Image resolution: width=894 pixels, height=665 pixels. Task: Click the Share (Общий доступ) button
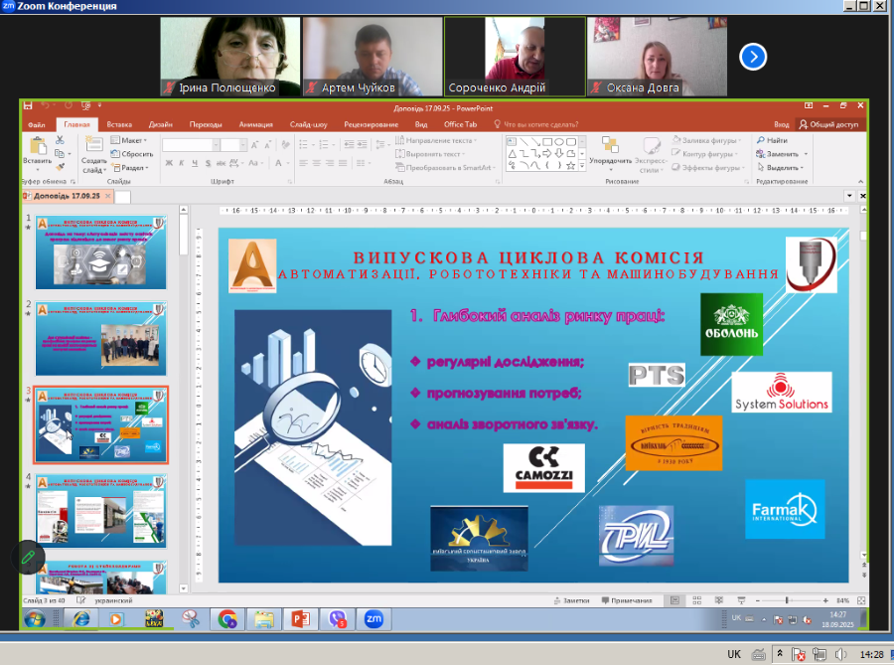point(827,124)
